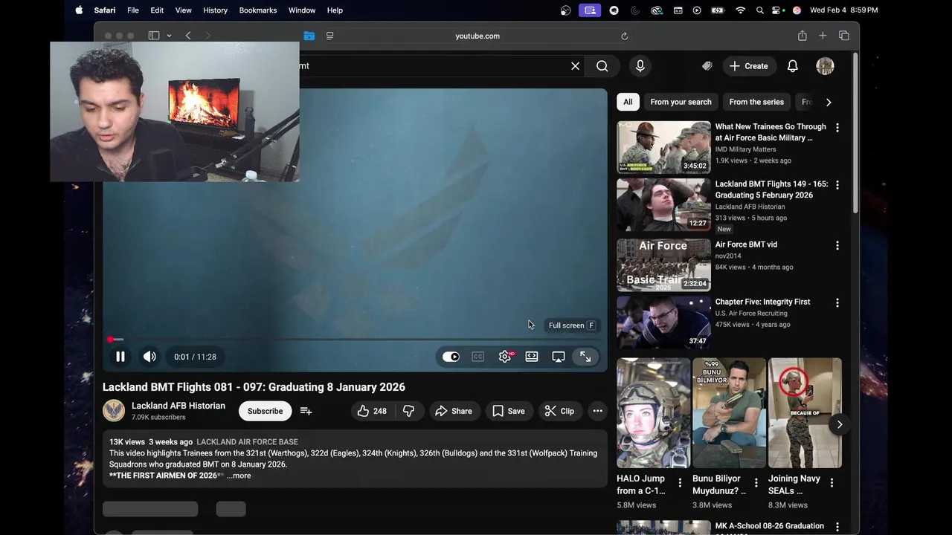The width and height of the screenshot is (952, 535).
Task: Open options for Air Force BMT vid
Action: pyautogui.click(x=837, y=245)
